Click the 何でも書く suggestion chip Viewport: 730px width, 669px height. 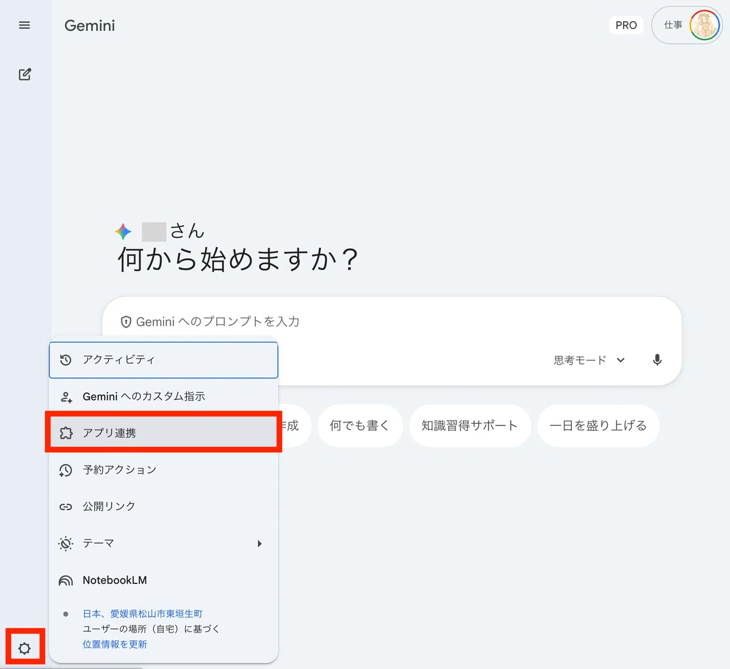coord(360,426)
